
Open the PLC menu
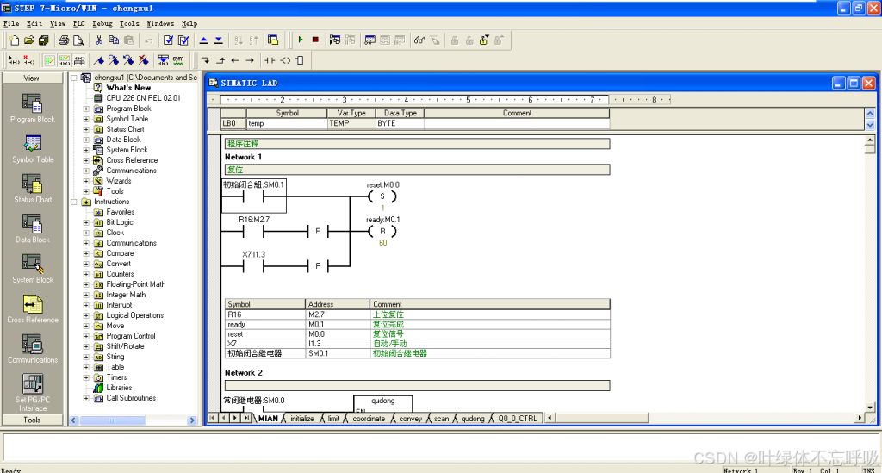pyautogui.click(x=79, y=23)
